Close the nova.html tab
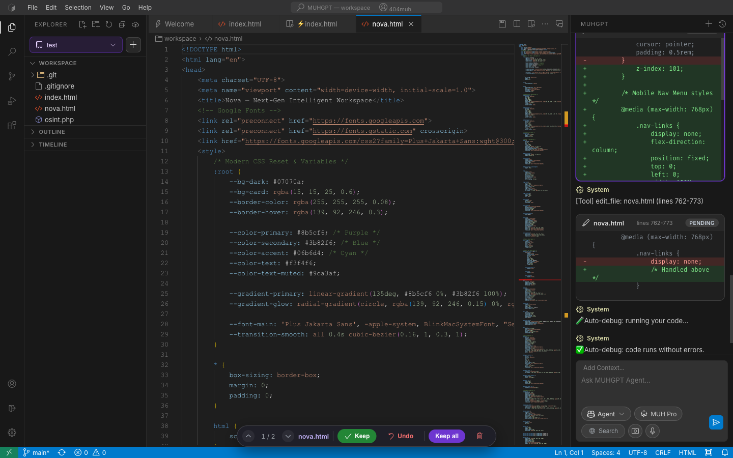733x458 pixels. click(411, 24)
